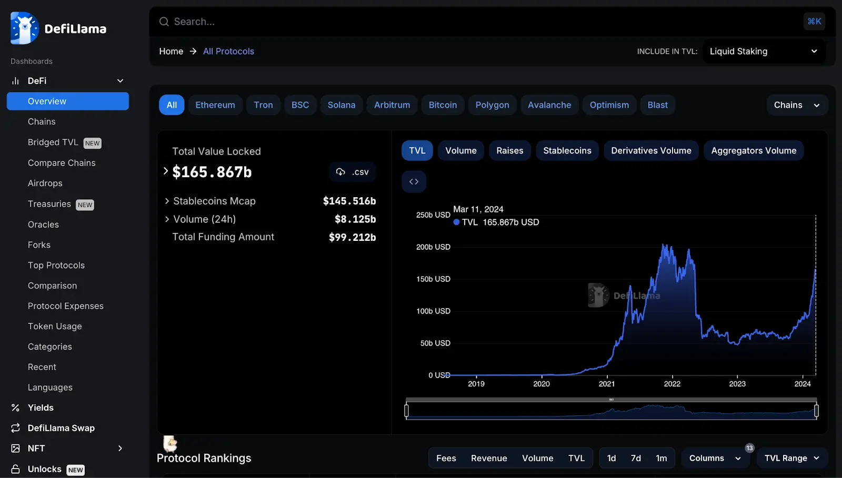Screen dimensions: 842x478
Task: Download TVL data as .csv
Action: pos(353,172)
